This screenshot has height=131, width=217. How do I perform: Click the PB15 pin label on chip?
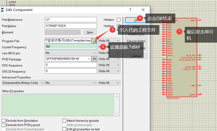pos(170,95)
